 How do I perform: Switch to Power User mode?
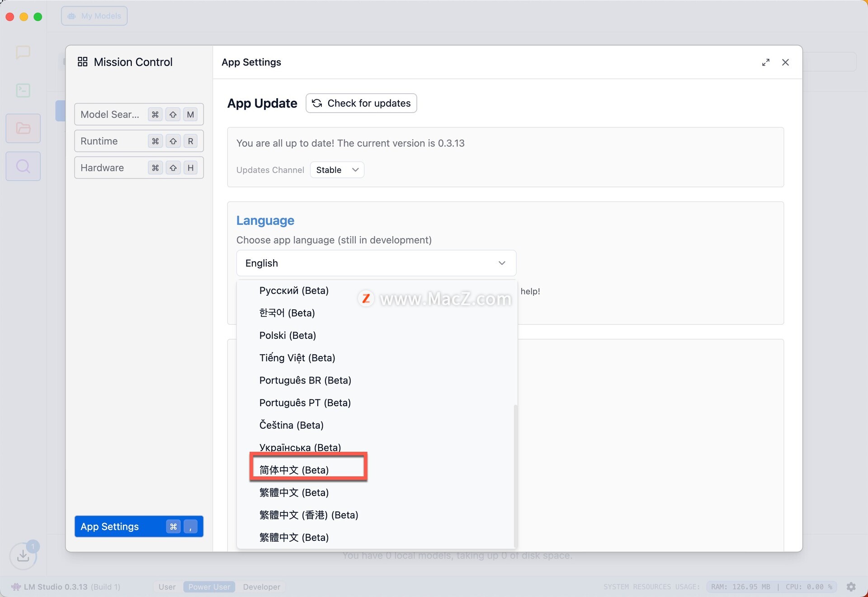tap(209, 587)
